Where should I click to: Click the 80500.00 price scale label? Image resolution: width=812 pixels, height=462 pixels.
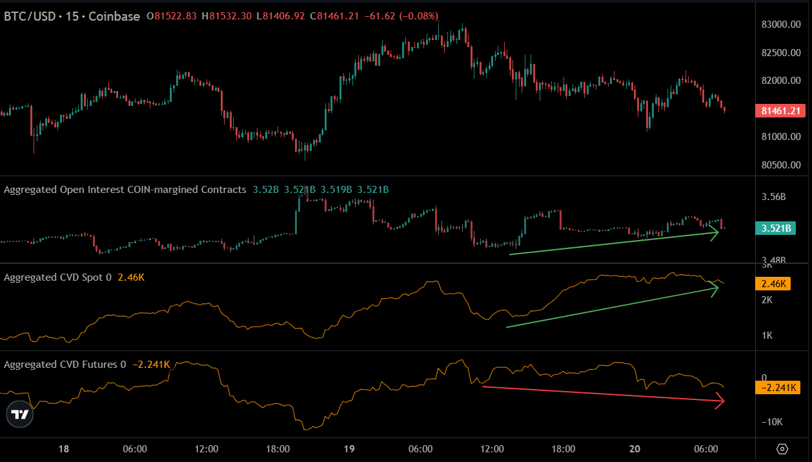pyautogui.click(x=781, y=165)
